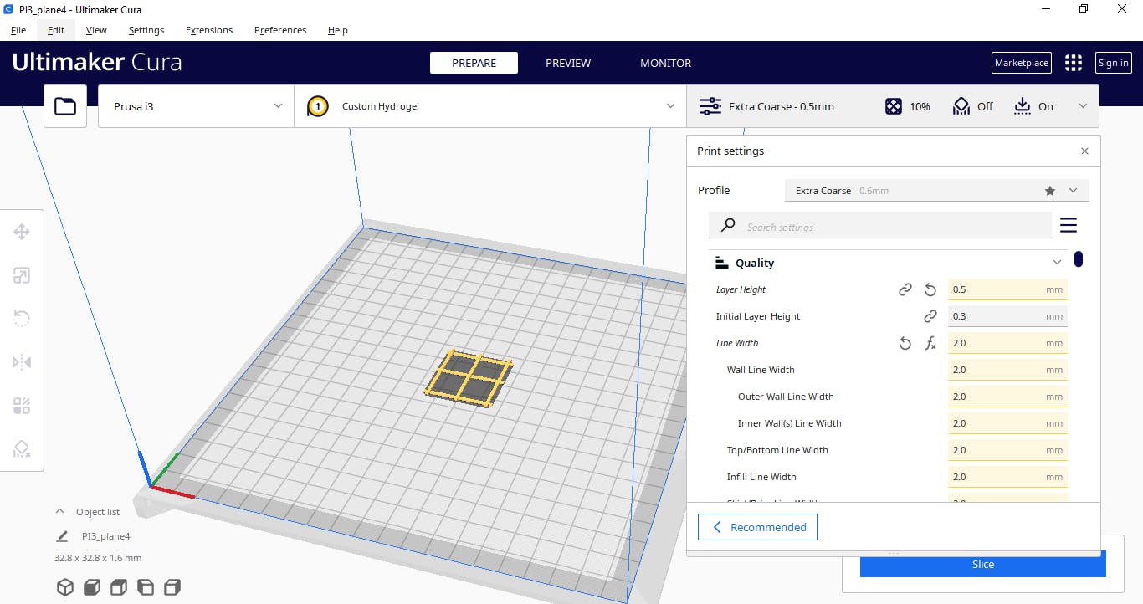This screenshot has width=1143, height=604.
Task: Click the Initial Layer Height value field
Action: (x=1007, y=316)
